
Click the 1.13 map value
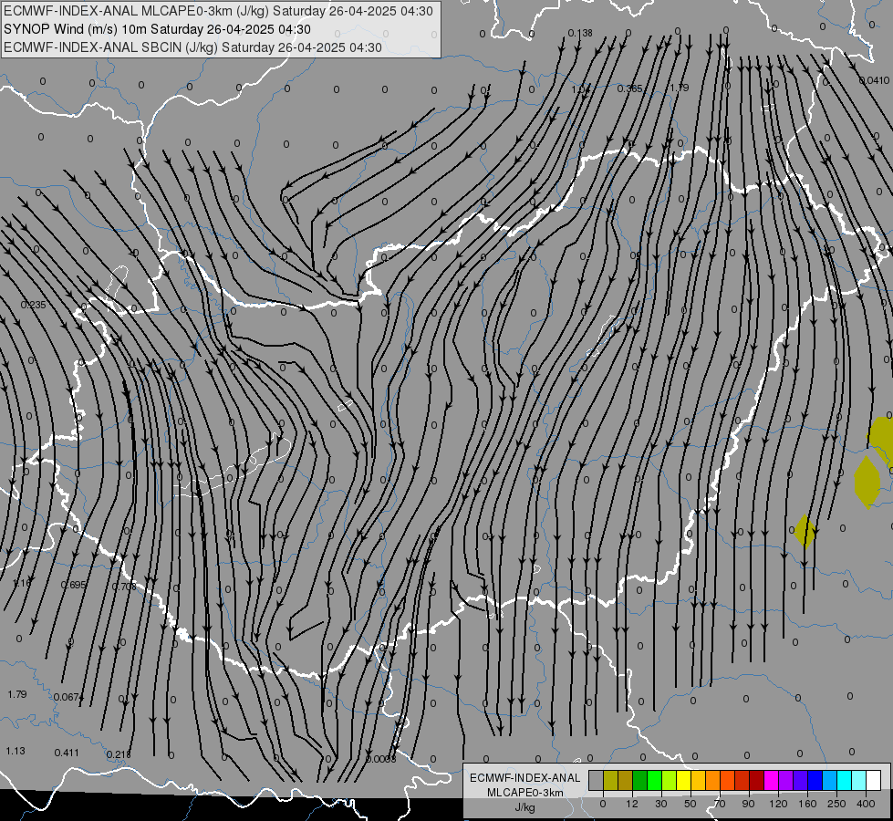pos(16,751)
